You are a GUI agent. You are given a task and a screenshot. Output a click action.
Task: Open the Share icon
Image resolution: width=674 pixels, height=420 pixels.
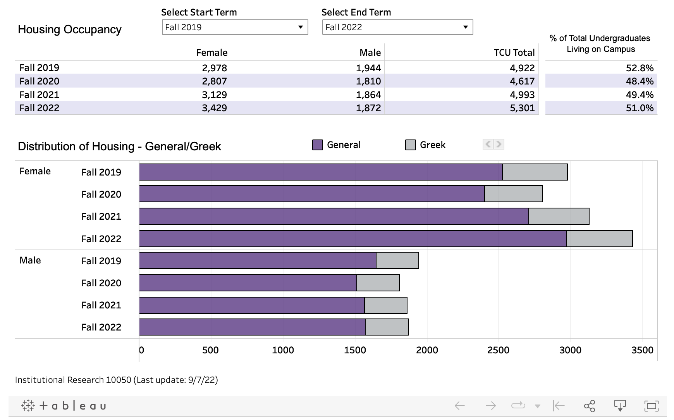pyautogui.click(x=589, y=406)
